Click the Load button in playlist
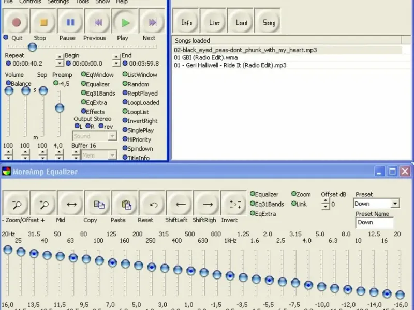The image size is (414, 310). [x=241, y=22]
